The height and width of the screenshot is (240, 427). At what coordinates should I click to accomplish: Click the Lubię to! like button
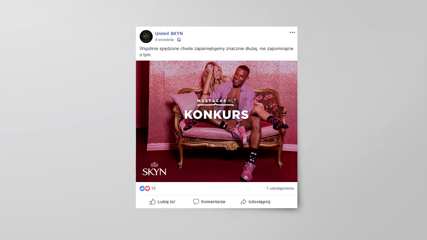[163, 201]
